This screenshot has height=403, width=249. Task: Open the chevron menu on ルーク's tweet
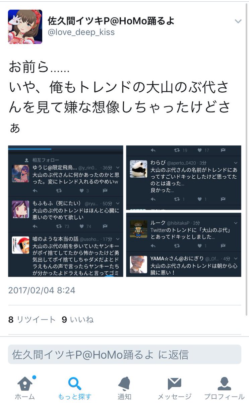236,223
